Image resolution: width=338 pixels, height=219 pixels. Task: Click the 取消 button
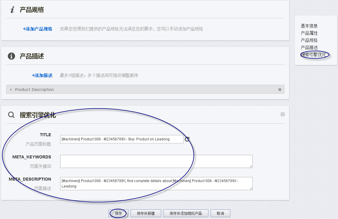[x=220, y=213]
